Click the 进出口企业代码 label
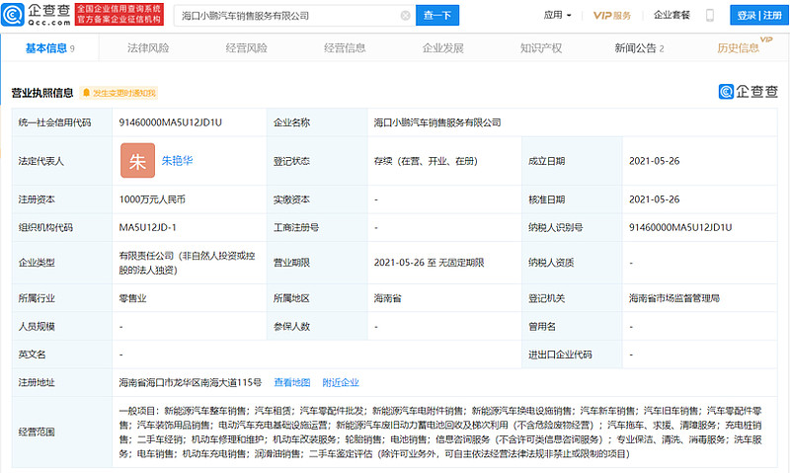The width and height of the screenshot is (790, 473). [560, 355]
